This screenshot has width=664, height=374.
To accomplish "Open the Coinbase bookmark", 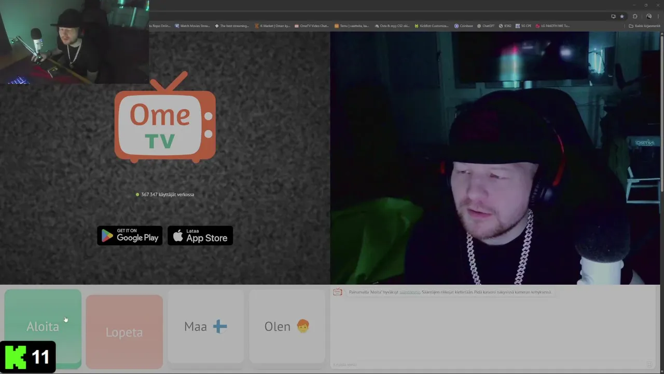I will tap(464, 26).
